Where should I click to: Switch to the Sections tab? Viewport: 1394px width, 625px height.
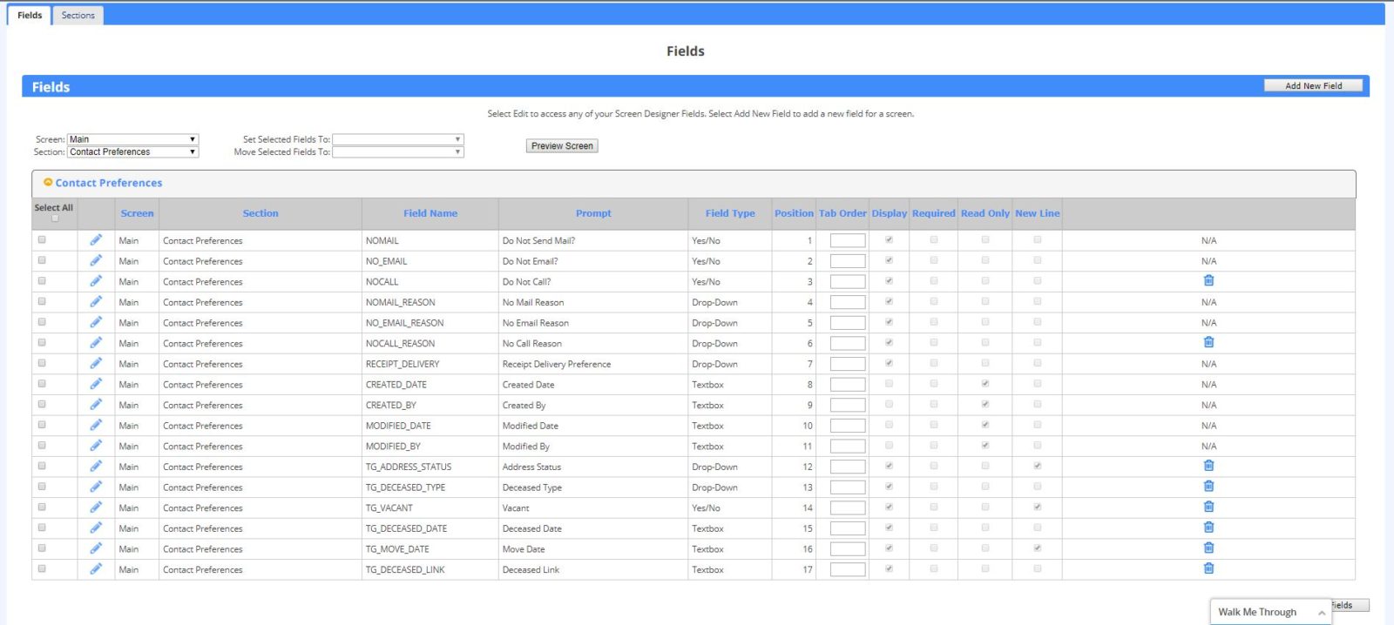78,16
